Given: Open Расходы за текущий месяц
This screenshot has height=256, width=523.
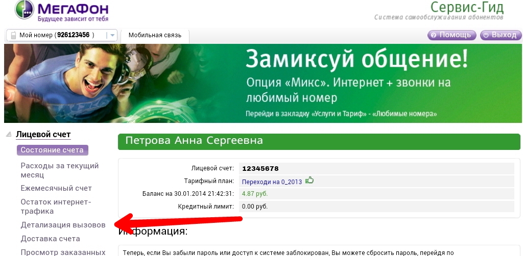Looking at the screenshot, I should [59, 170].
